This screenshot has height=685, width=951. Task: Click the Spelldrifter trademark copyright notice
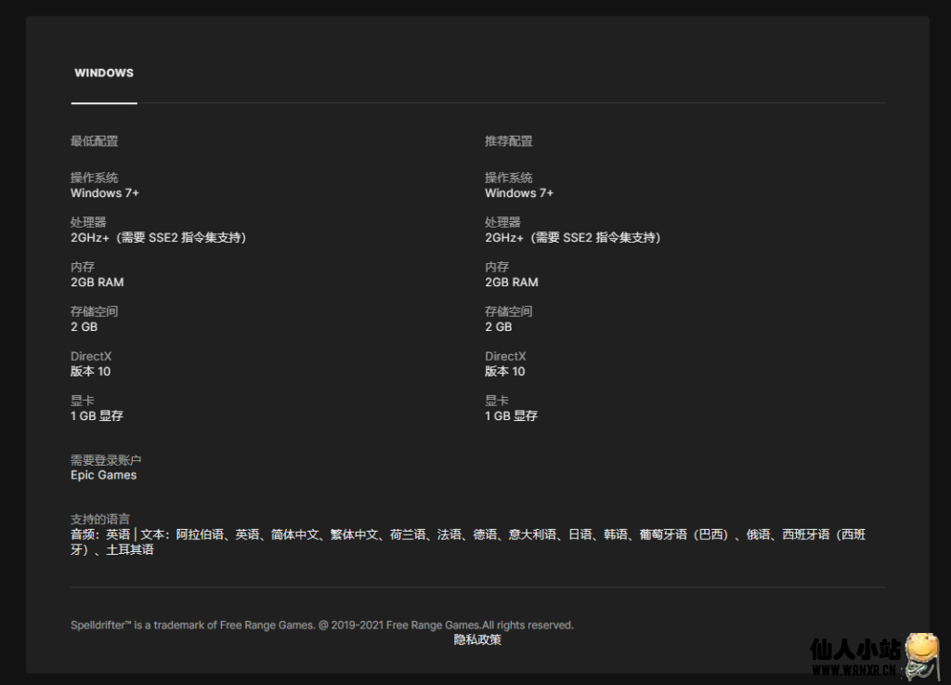pos(321,626)
